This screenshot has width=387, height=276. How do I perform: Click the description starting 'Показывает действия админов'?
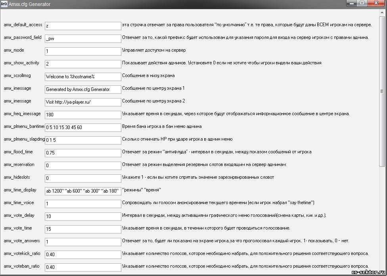(x=222, y=63)
